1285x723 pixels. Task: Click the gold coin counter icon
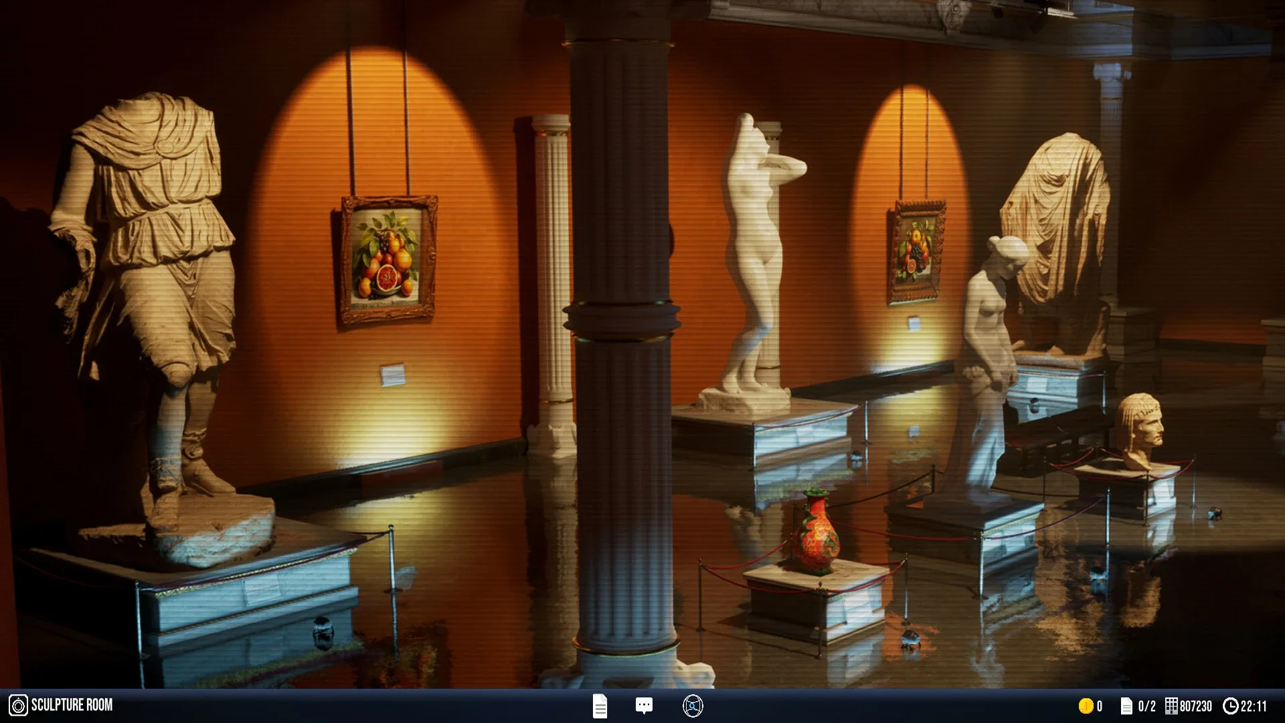[x=1085, y=706]
